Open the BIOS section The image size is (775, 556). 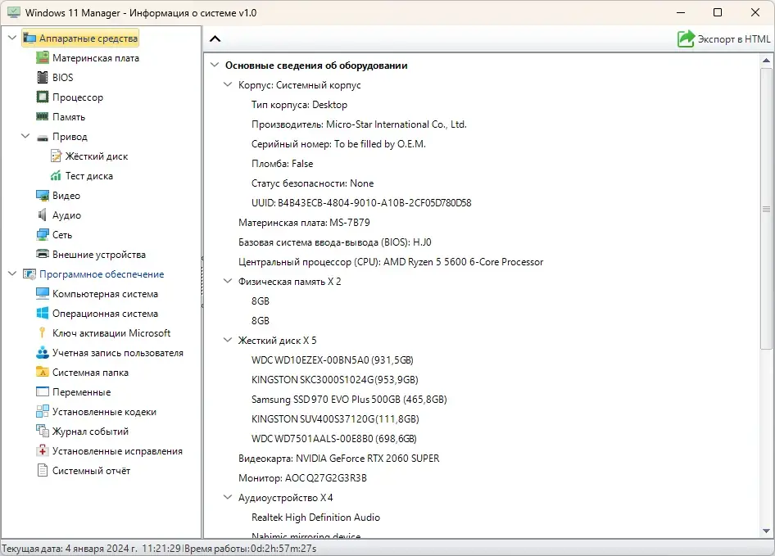[41, 77]
